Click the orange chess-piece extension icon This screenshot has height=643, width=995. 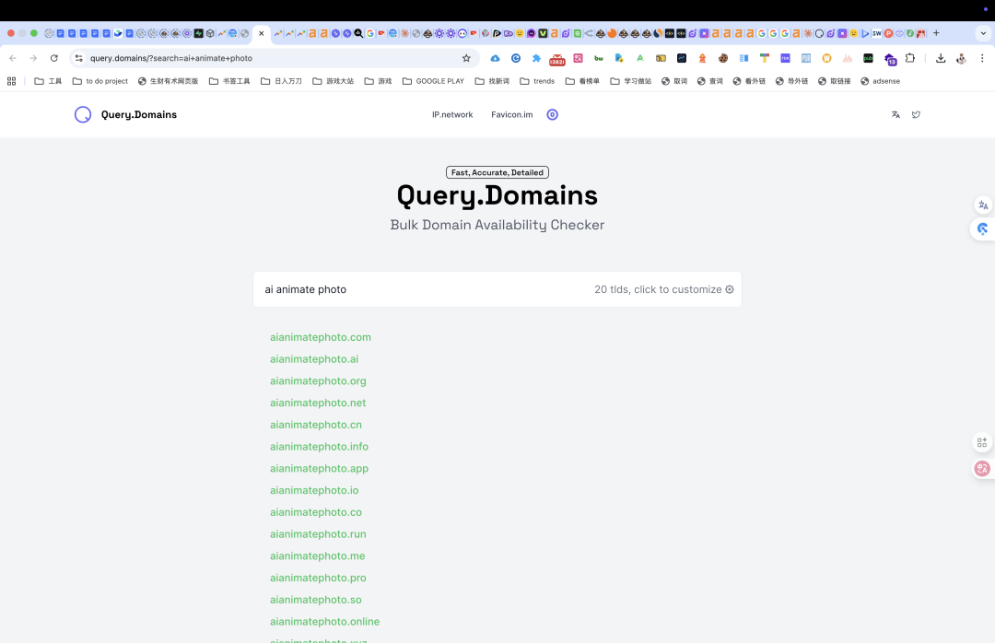point(702,58)
